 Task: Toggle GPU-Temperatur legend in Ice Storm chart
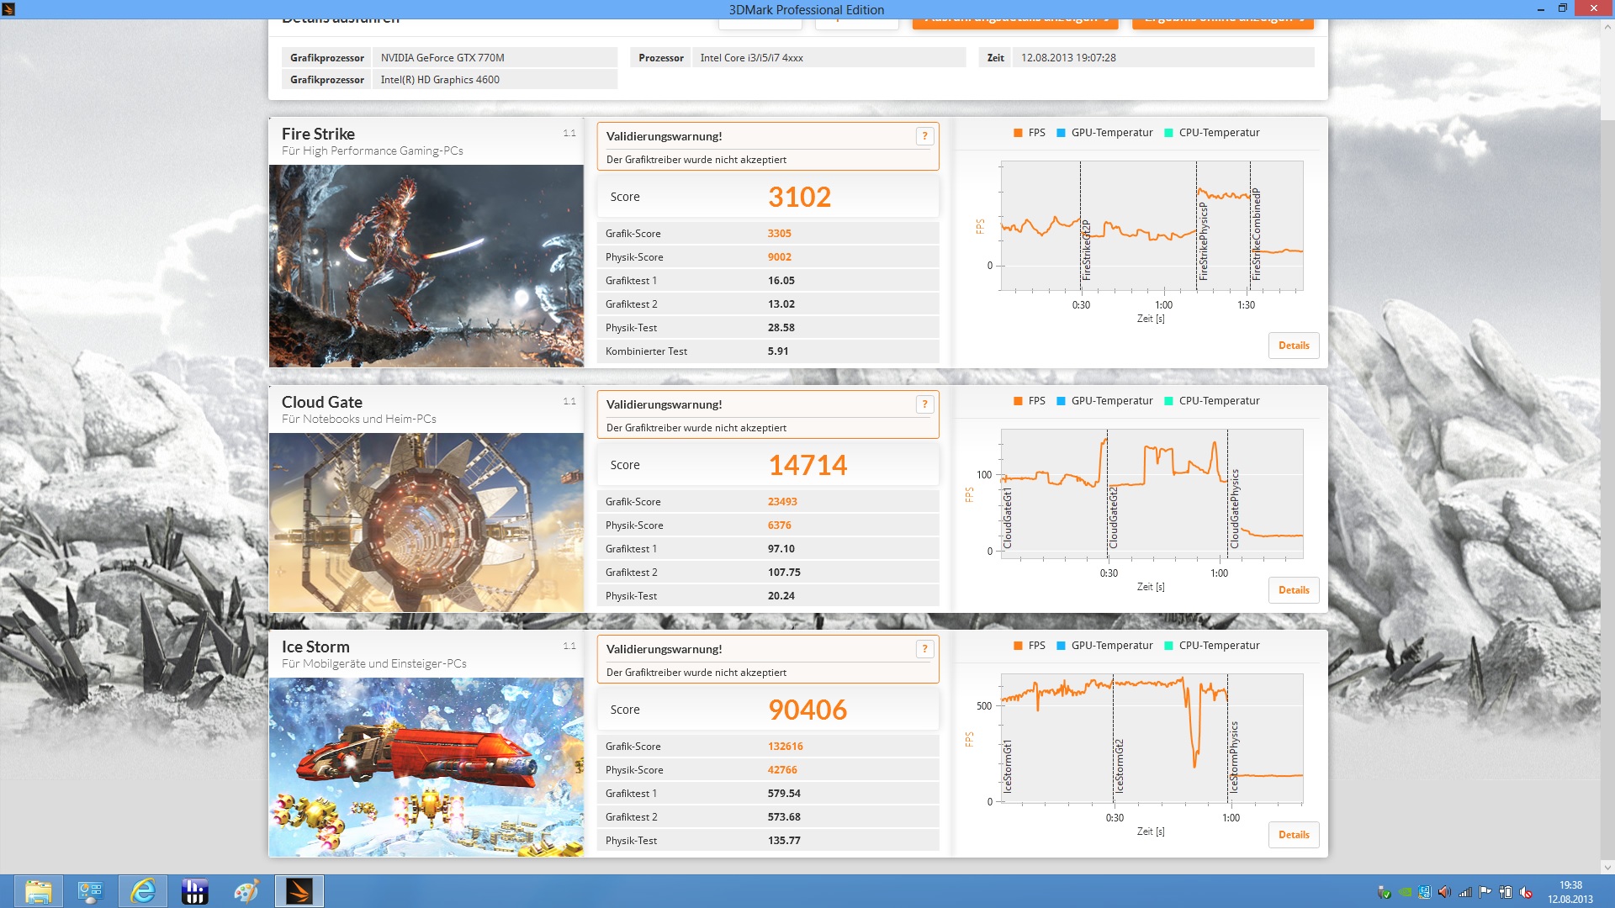(1104, 646)
